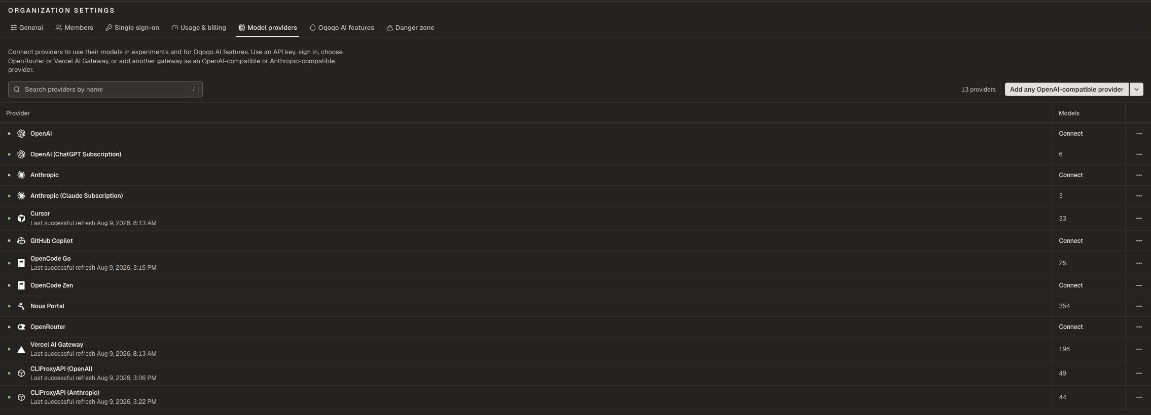Viewport: 1151px width, 415px height.
Task: Open more options for Vercel AI Gateway row
Action: [x=1139, y=349]
